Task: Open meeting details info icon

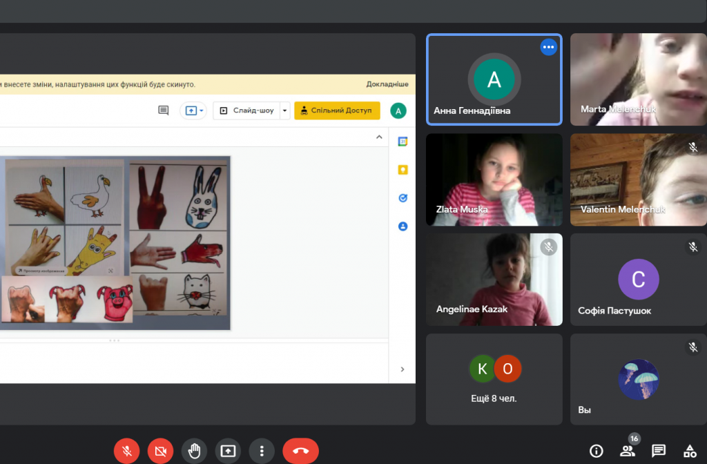Action: coord(597,451)
